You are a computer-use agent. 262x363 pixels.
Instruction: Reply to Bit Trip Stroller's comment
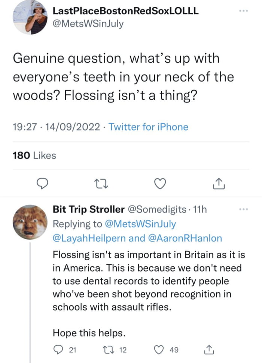pos(58,349)
